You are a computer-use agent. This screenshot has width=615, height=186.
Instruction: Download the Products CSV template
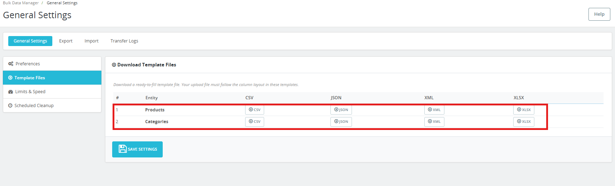(254, 110)
